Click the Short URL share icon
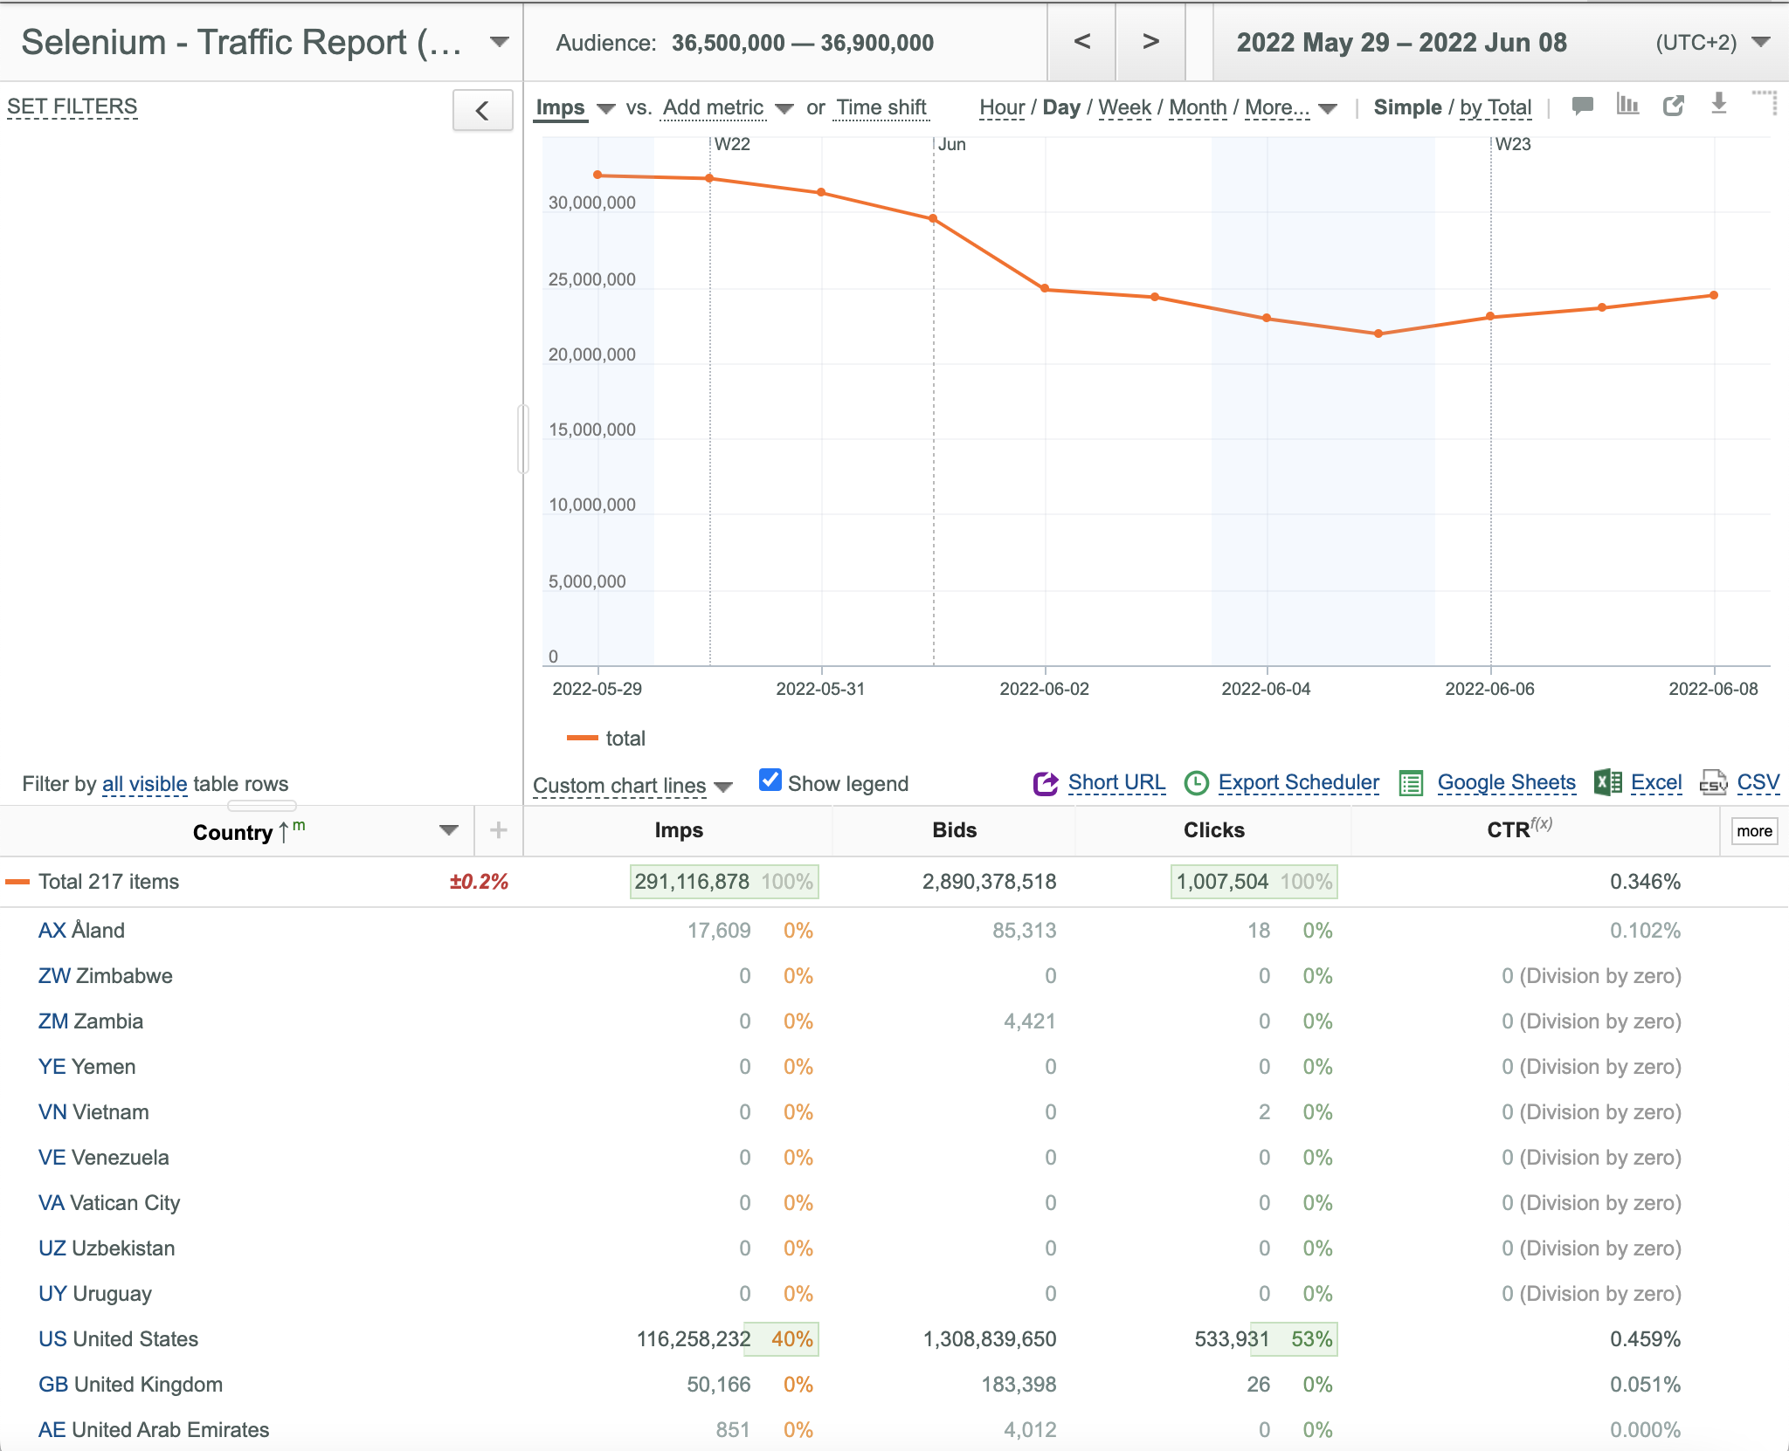The height and width of the screenshot is (1451, 1789). [x=1046, y=783]
